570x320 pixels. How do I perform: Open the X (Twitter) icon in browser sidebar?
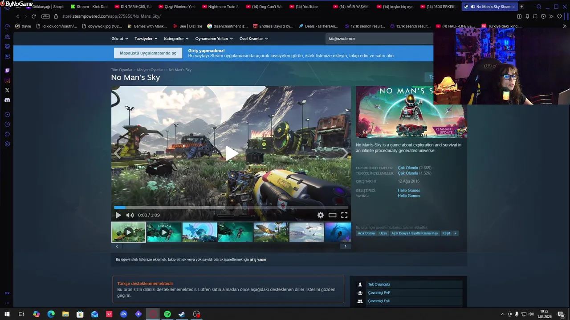(7, 90)
